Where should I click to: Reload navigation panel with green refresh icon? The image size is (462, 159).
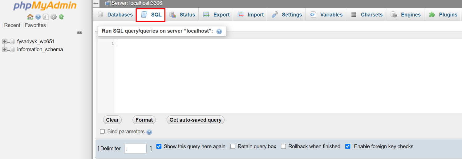point(61,17)
